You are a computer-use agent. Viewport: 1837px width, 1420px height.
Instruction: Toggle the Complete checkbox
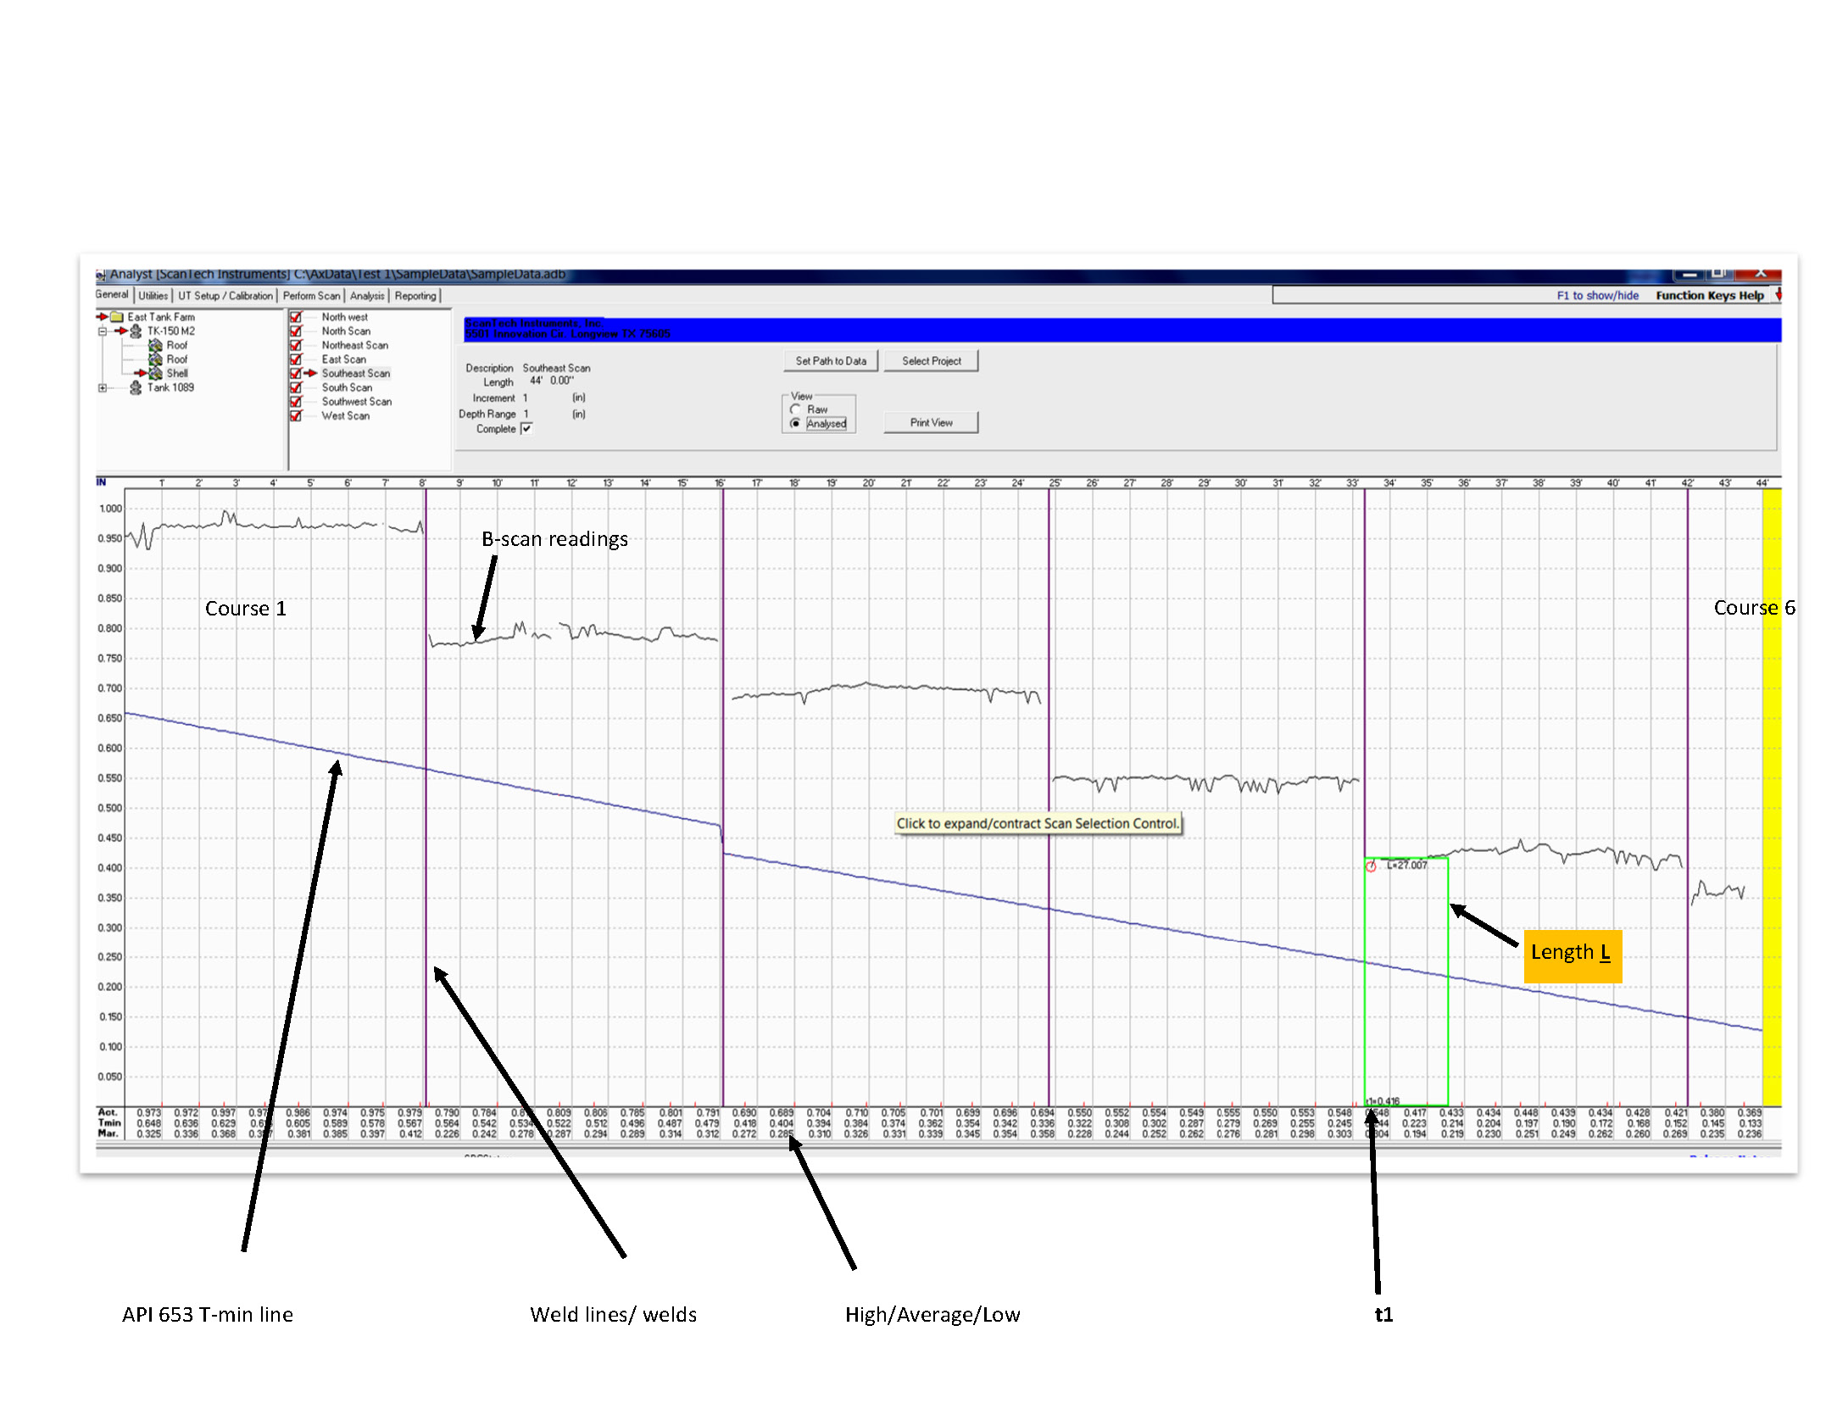tap(526, 429)
